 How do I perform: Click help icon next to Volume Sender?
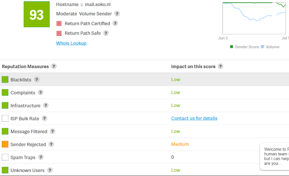coord(117,14)
